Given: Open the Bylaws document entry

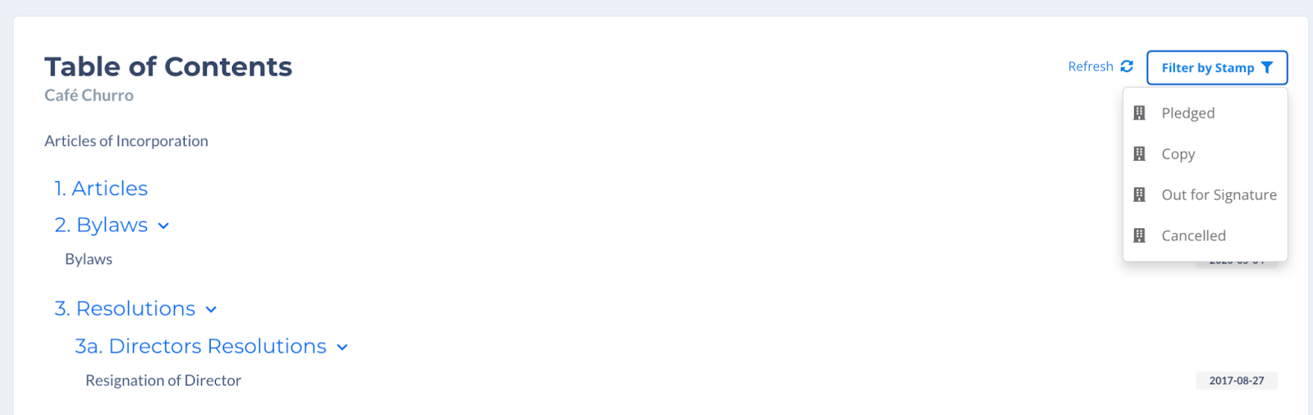Looking at the screenshot, I should tap(89, 259).
